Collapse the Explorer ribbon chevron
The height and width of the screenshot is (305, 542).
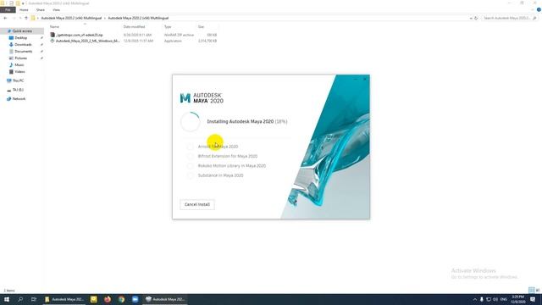tap(533, 10)
